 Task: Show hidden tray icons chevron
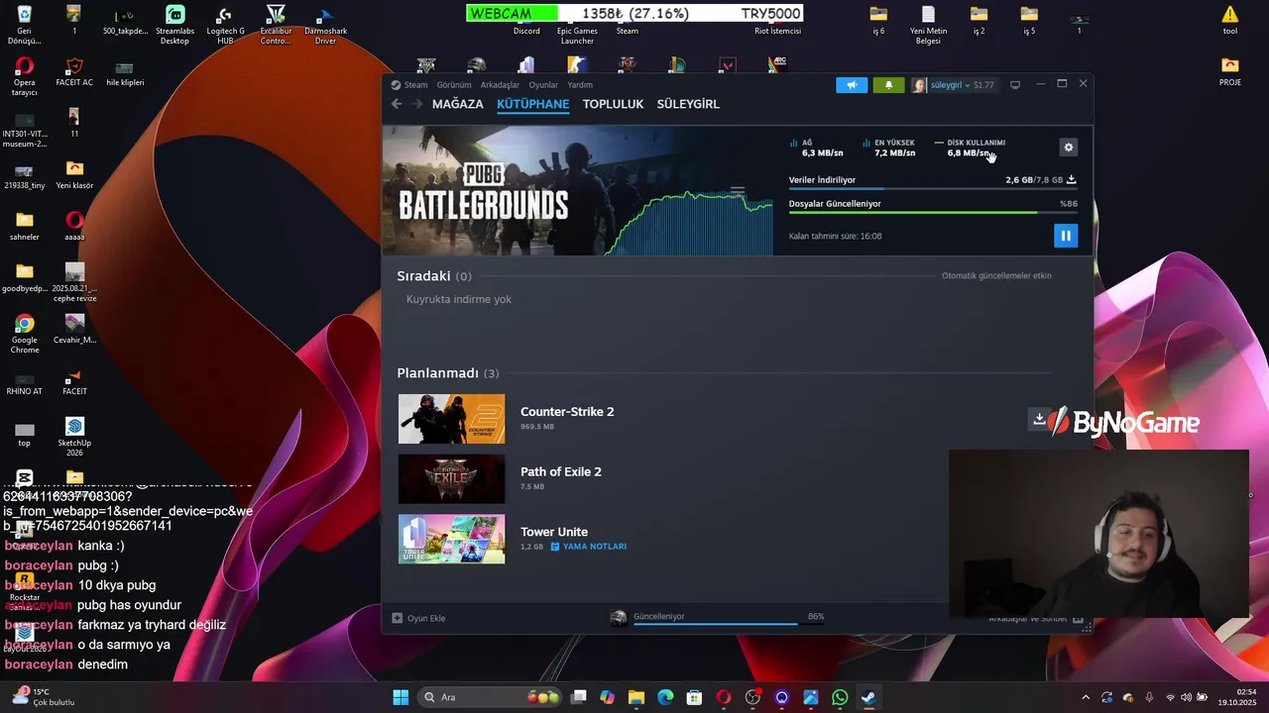point(1086,697)
